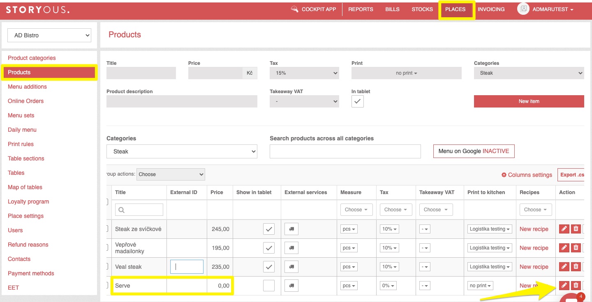Viewport: 592px width, 302px height.
Task: Open external services for Vepřové madailonky
Action: click(291, 248)
